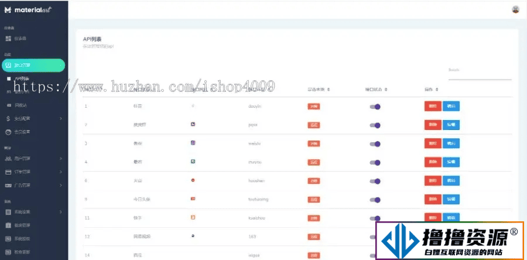This screenshot has width=527, height=260.
Task: Select the highlighted 接口管理 sidebar entry
Action: [x=33, y=65]
